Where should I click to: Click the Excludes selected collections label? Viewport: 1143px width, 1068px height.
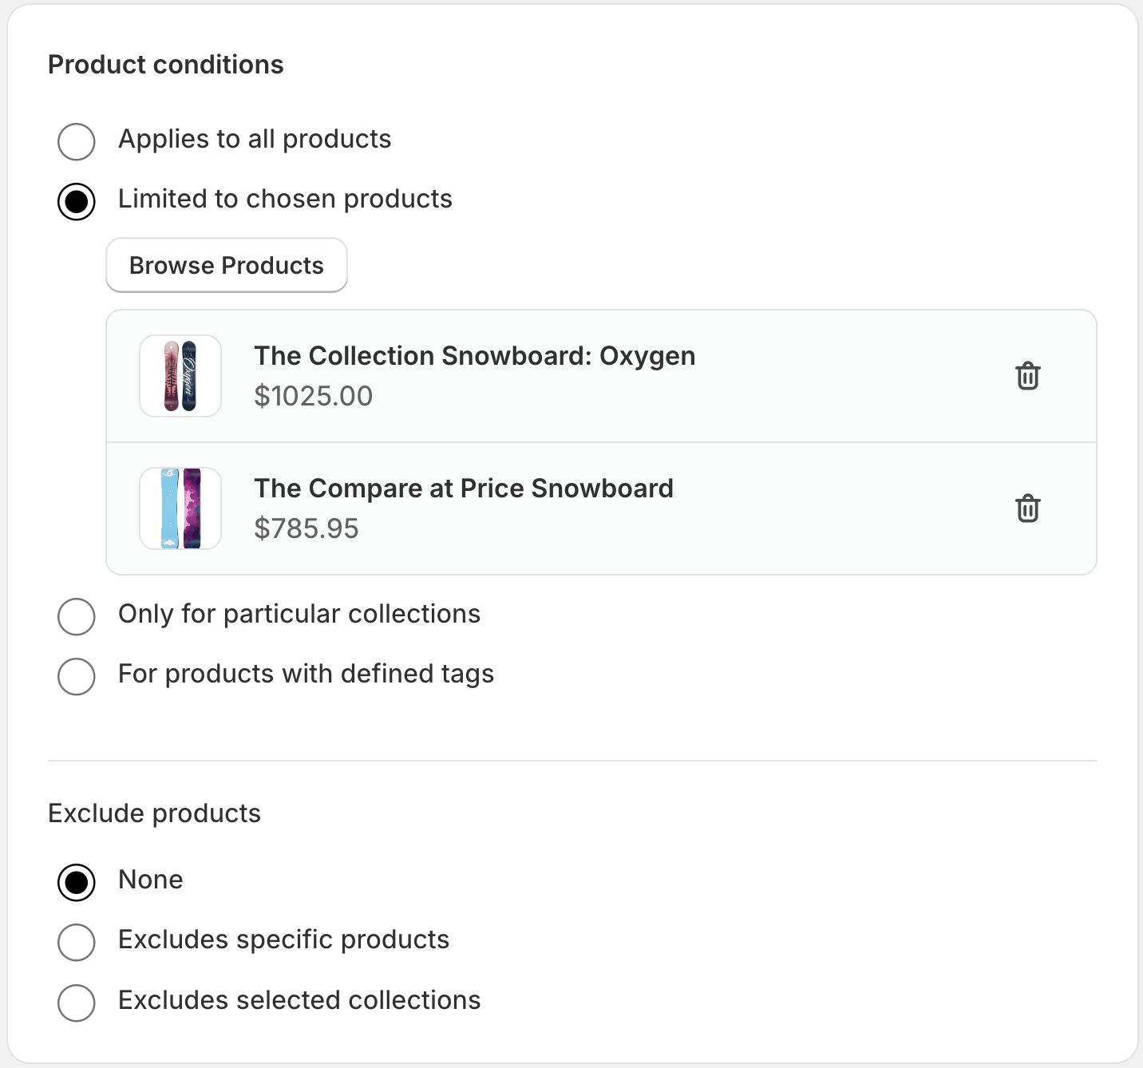point(299,1000)
